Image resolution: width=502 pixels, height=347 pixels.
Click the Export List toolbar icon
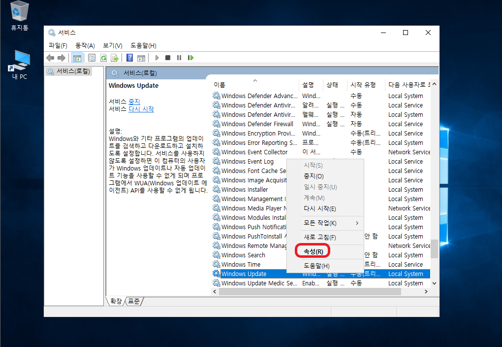(x=115, y=58)
